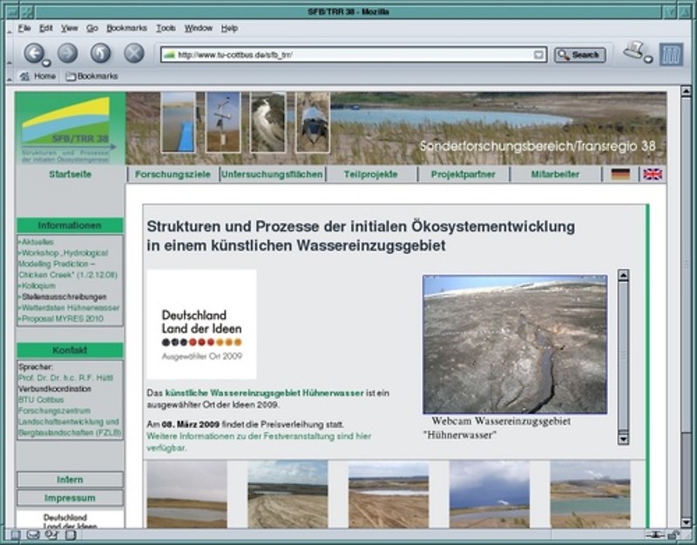Click the last landscape photo in the bottom row
Image resolution: width=697 pixels, height=545 pixels.
pos(590,495)
